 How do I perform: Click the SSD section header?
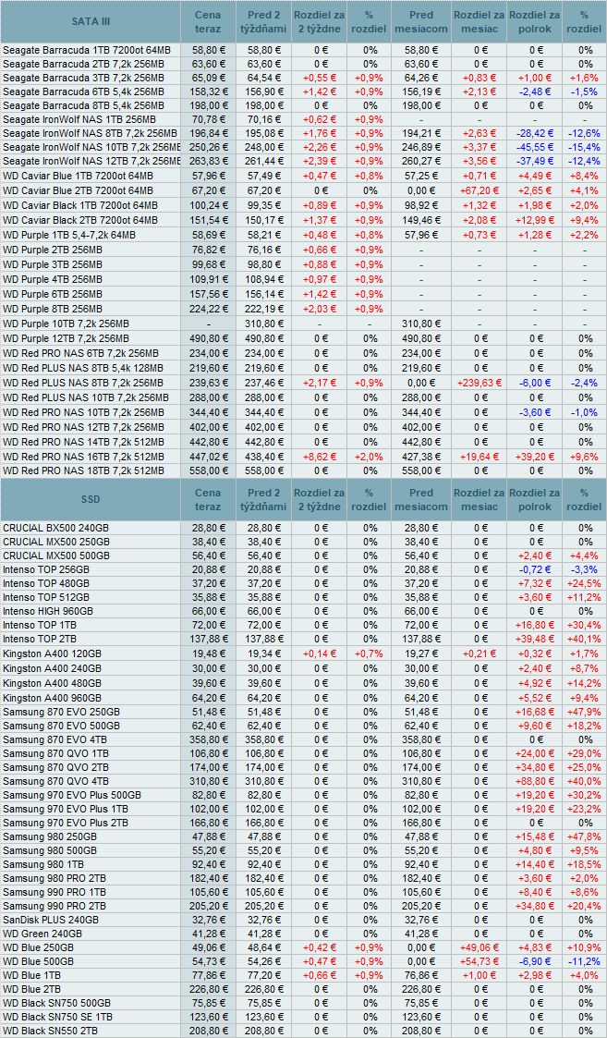click(x=91, y=499)
